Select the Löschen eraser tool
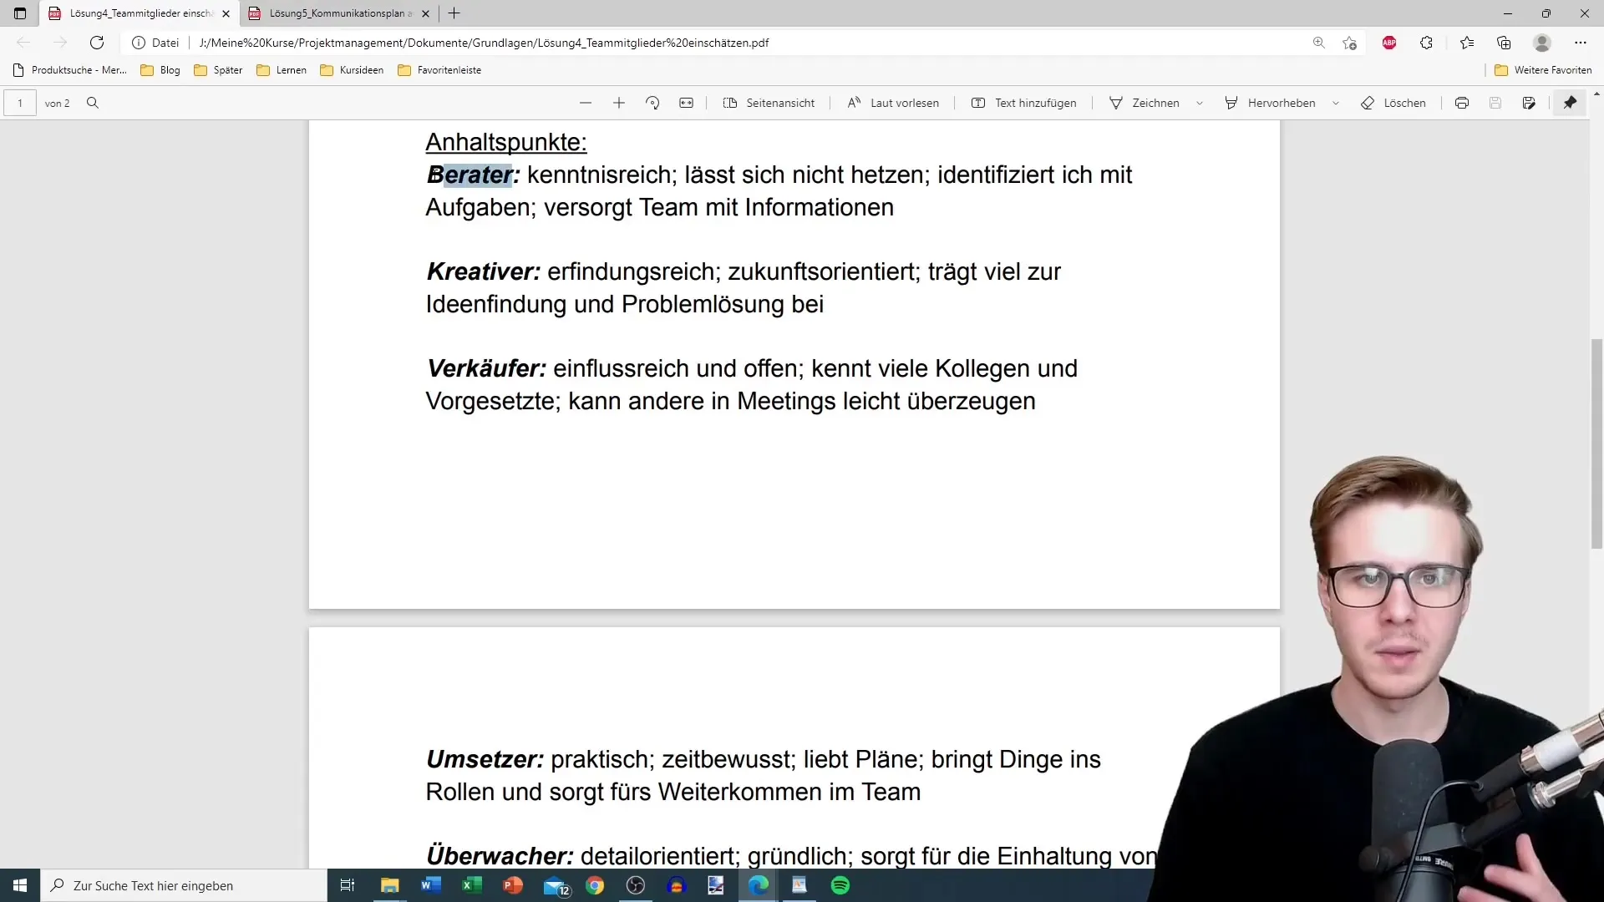Viewport: 1604px width, 902px height. point(1393,104)
